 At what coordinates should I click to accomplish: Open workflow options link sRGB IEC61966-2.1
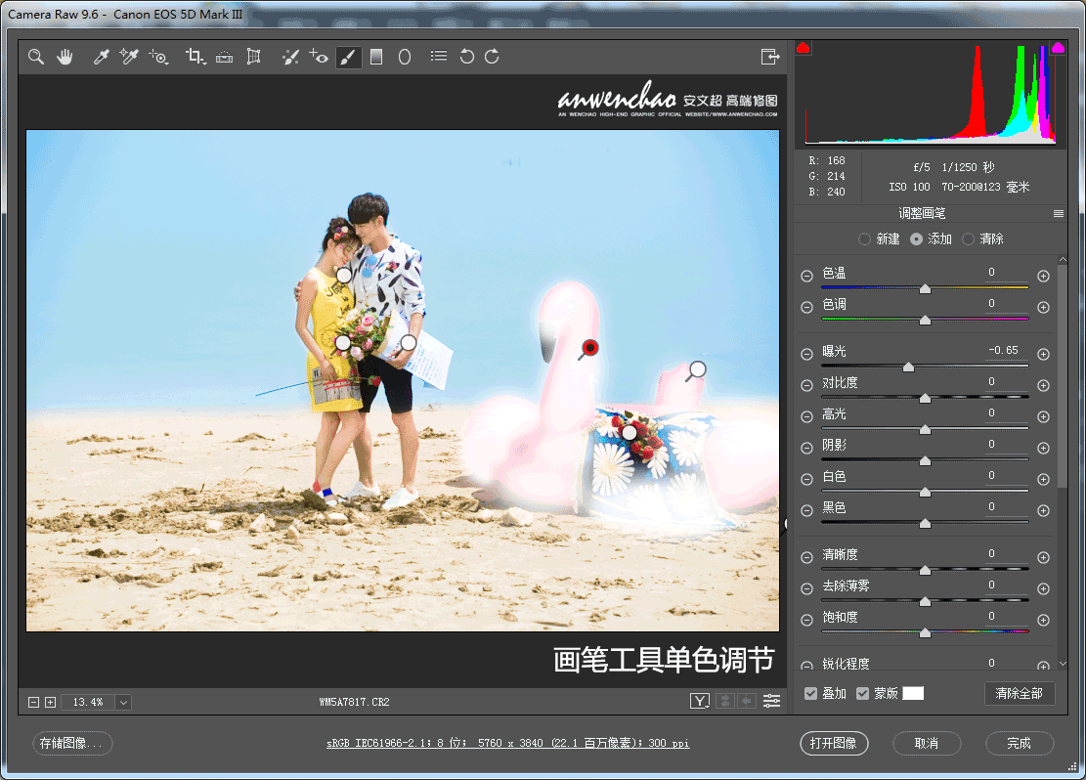coord(507,743)
